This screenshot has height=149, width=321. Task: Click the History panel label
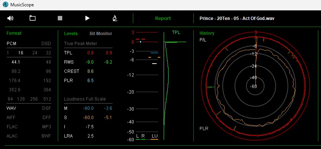207,33
